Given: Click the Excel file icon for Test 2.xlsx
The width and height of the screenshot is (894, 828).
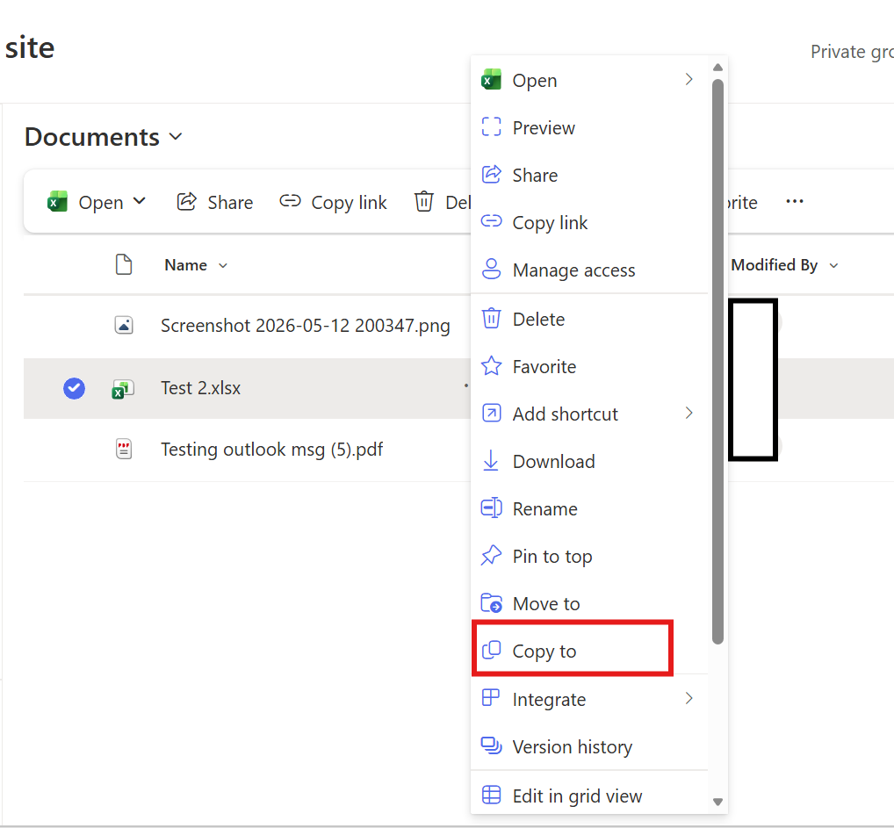Looking at the screenshot, I should pyautogui.click(x=123, y=389).
